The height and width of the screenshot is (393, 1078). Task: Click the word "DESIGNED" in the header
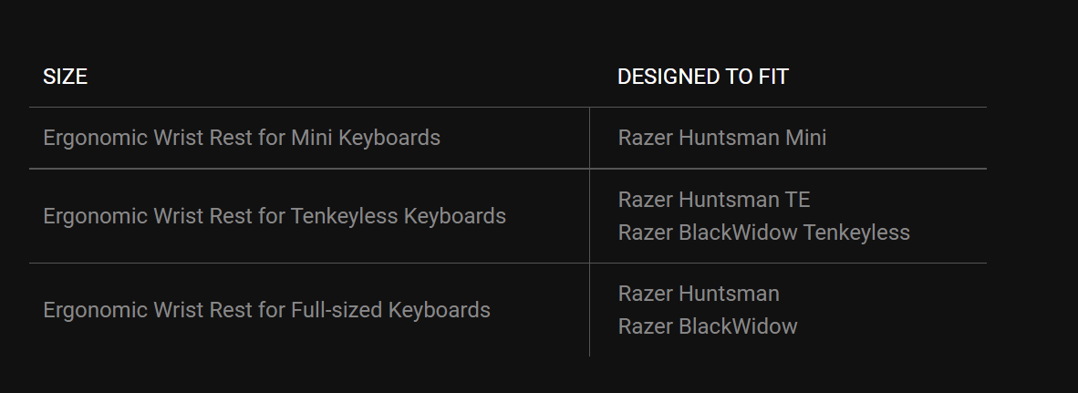[x=658, y=77]
